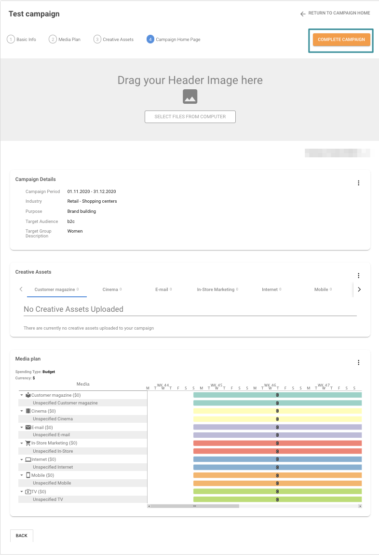Screen dimensions: 379x555
Task: Click the Spending Type Budget label
Action: 35,372
